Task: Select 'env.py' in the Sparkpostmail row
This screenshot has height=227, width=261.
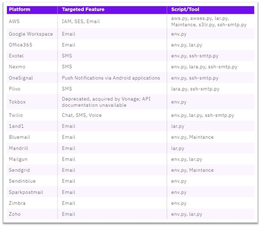Action: pyautogui.click(x=179, y=192)
